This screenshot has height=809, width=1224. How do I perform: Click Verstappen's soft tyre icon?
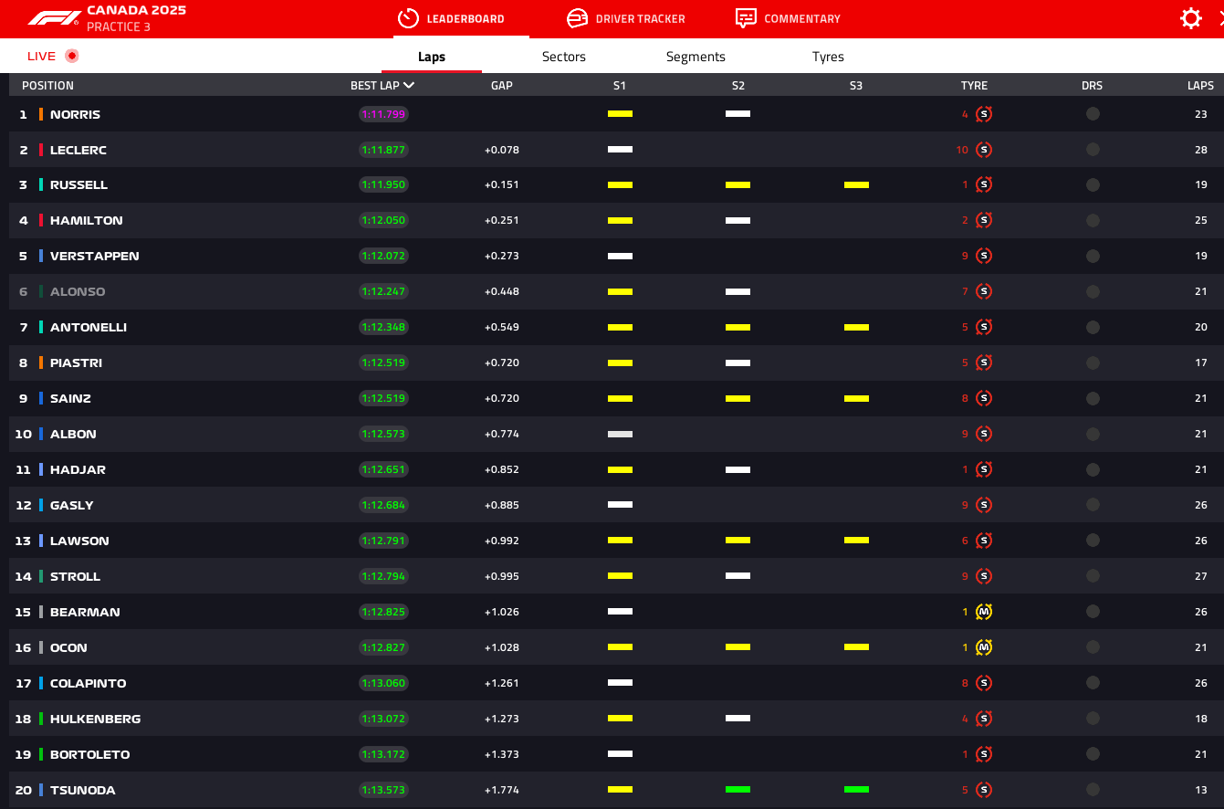[983, 256]
